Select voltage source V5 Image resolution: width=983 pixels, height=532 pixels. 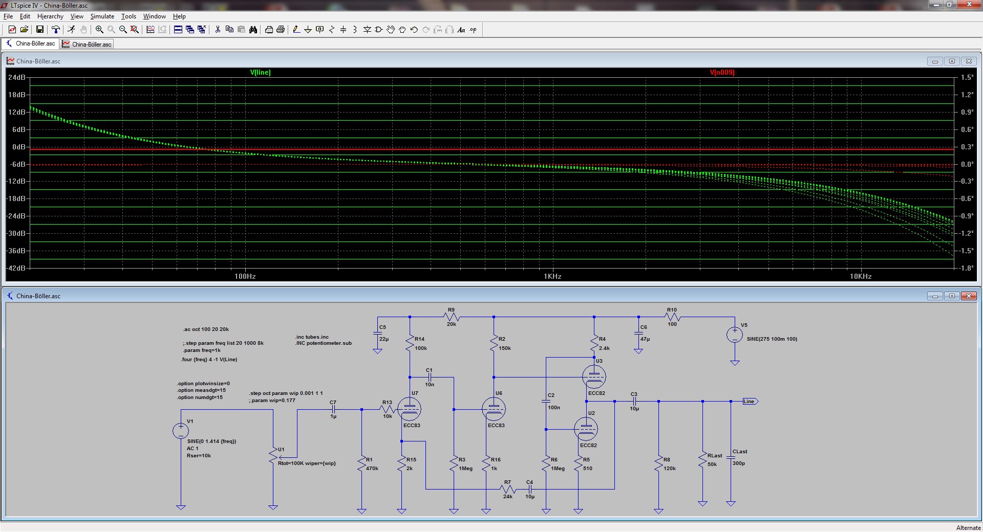(x=735, y=335)
